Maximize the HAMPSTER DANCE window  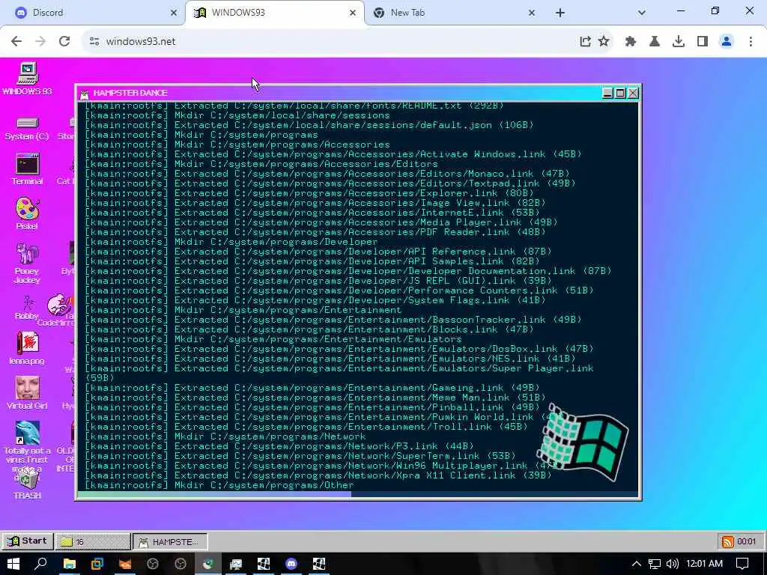click(620, 93)
